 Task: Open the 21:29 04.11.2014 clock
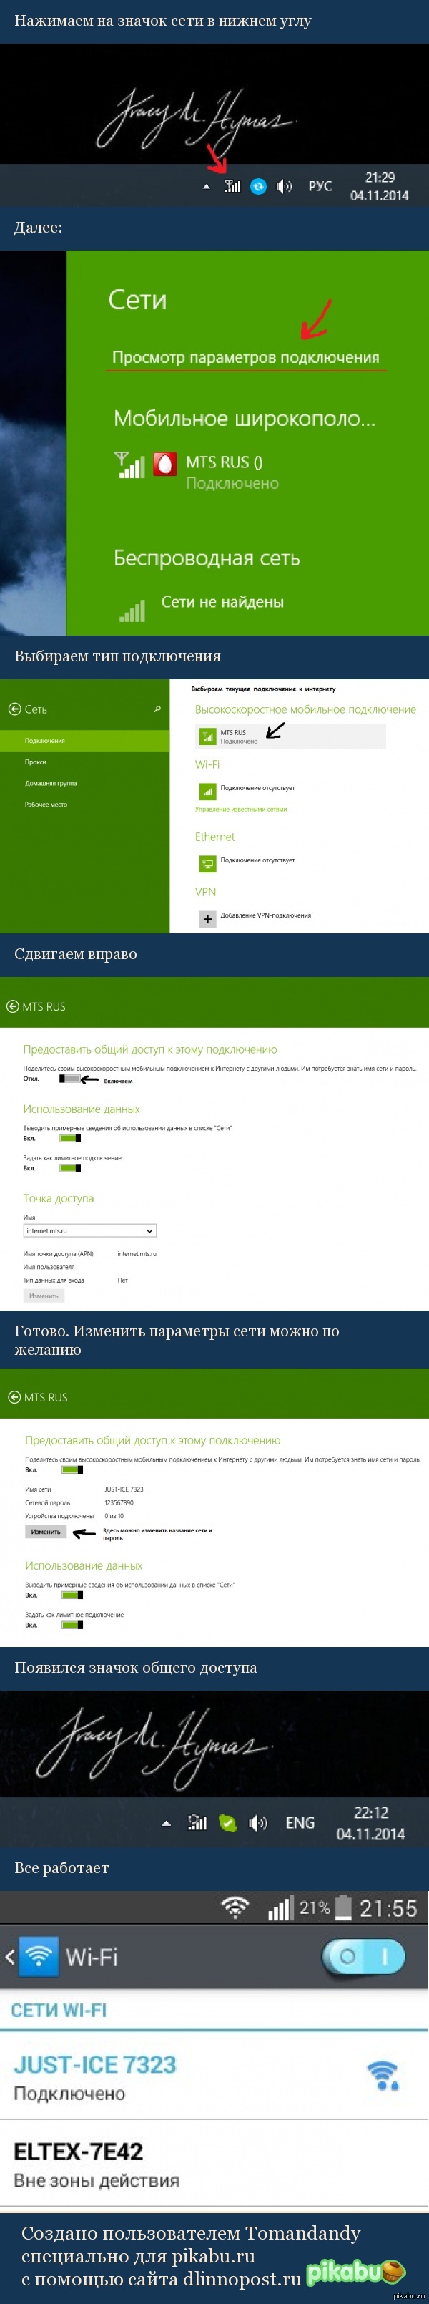(x=379, y=186)
